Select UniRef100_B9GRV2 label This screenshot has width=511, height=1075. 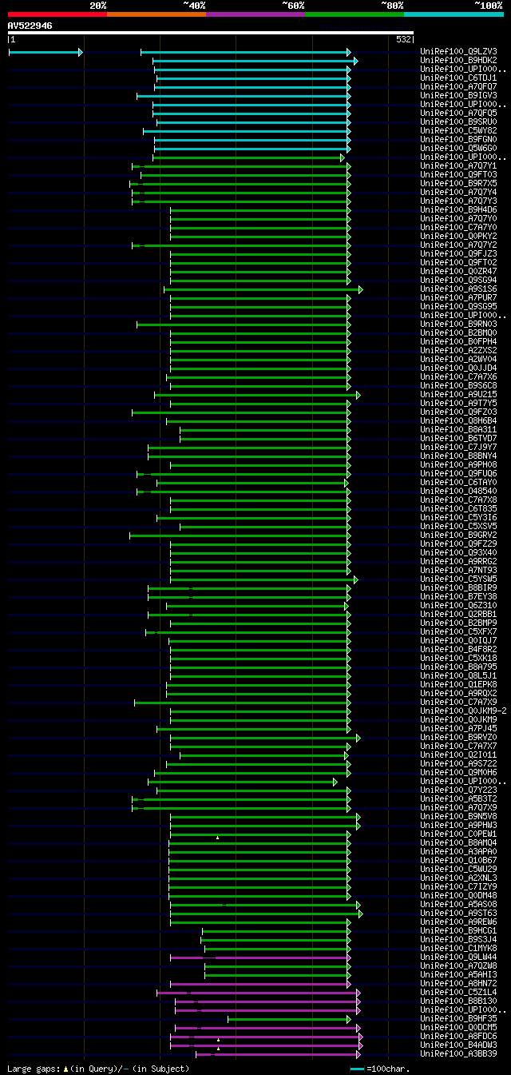(x=458, y=536)
